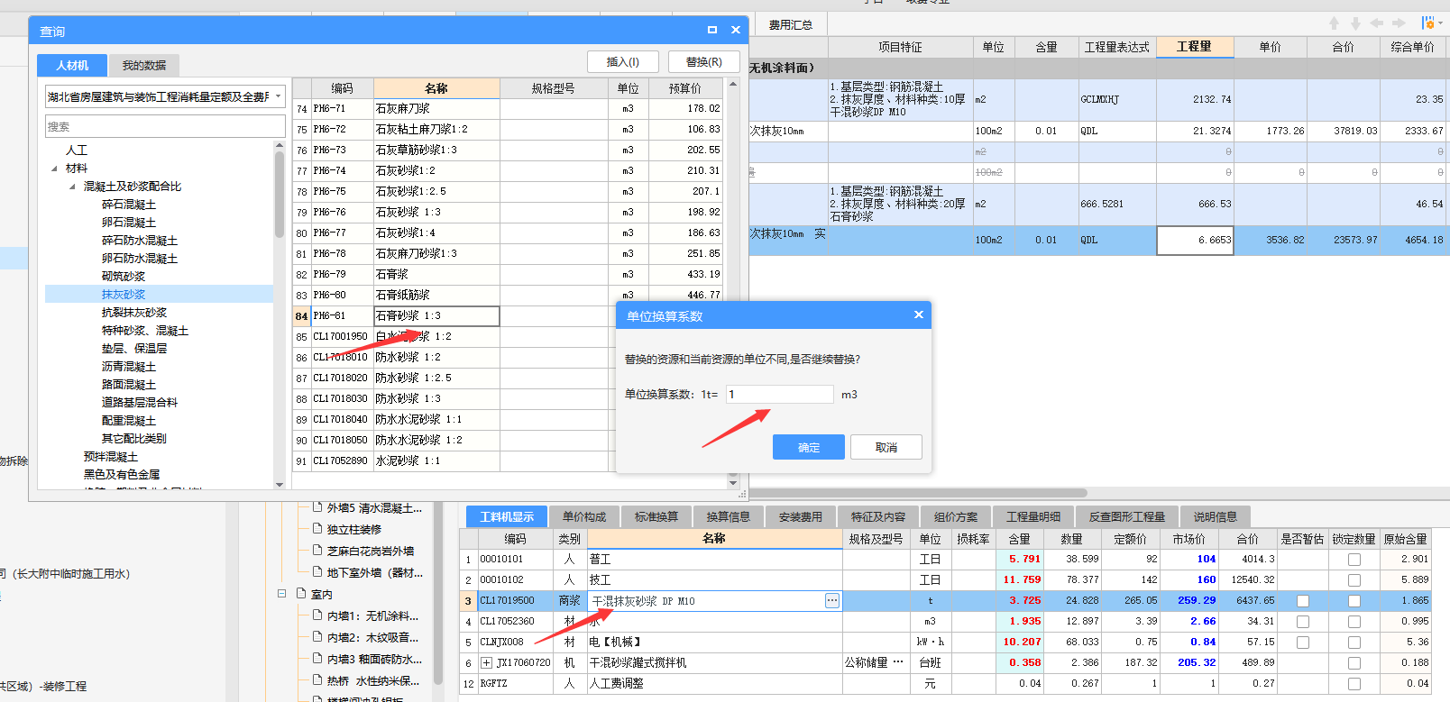Open dropdown arrow beside column settings icon
Image resolution: width=1450 pixels, height=702 pixels.
(1442, 23)
